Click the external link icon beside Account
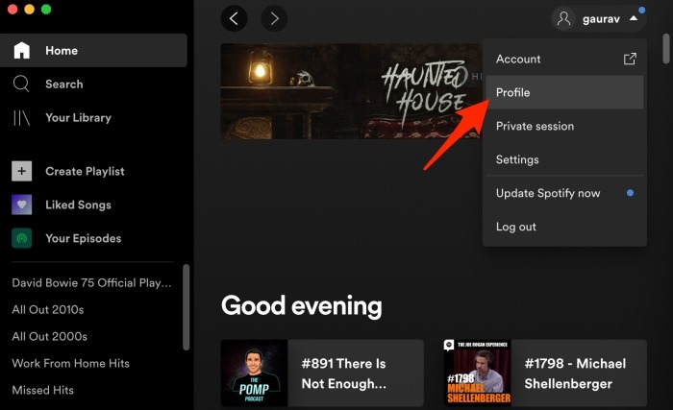Viewport: 673px width, 410px height. coord(630,59)
